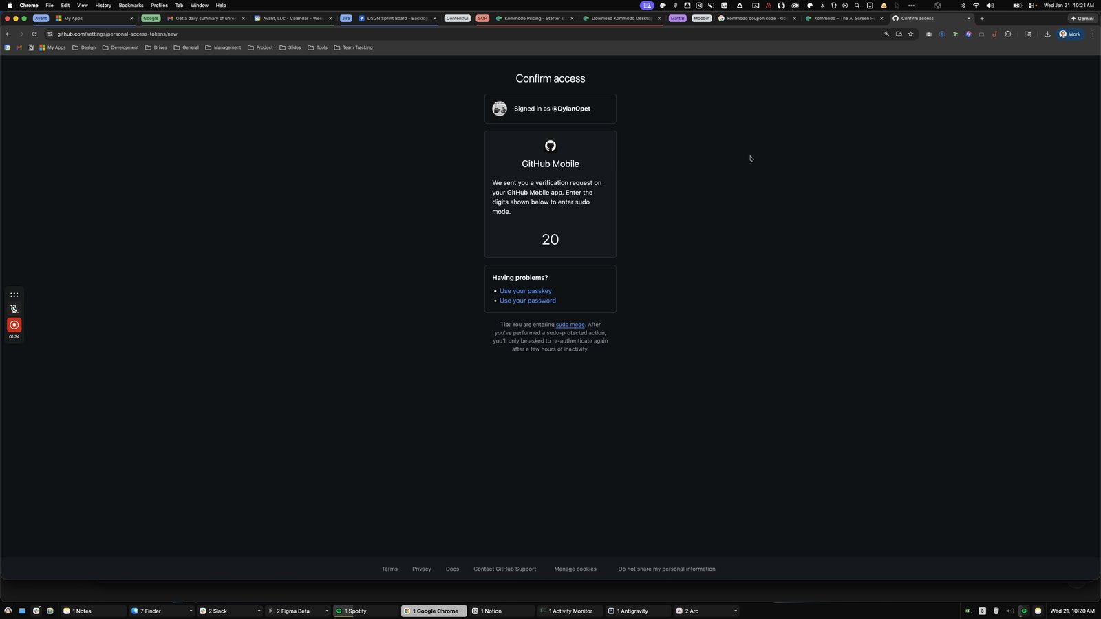Image resolution: width=1101 pixels, height=619 pixels.
Task: Stop the screen recording with red button
Action: pyautogui.click(x=14, y=325)
